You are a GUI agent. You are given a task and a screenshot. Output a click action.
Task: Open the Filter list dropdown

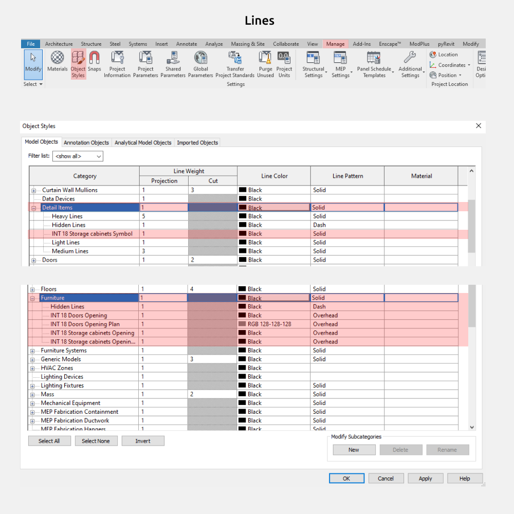click(78, 156)
